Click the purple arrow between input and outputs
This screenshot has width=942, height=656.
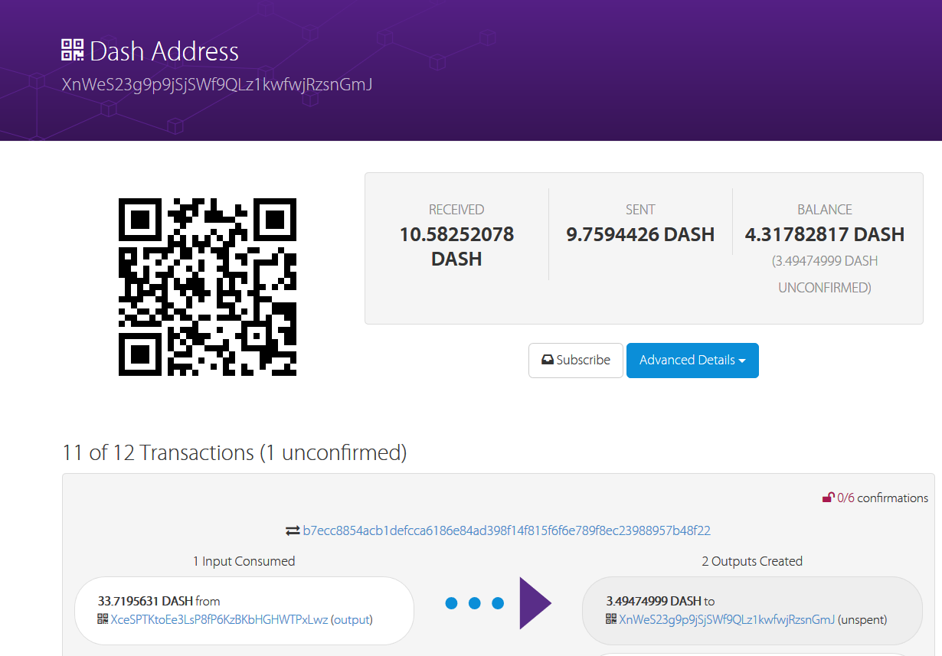(535, 603)
